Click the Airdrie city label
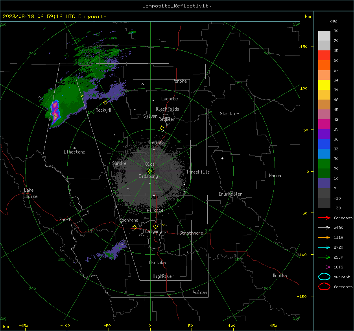354x331 pixels. coord(155,210)
